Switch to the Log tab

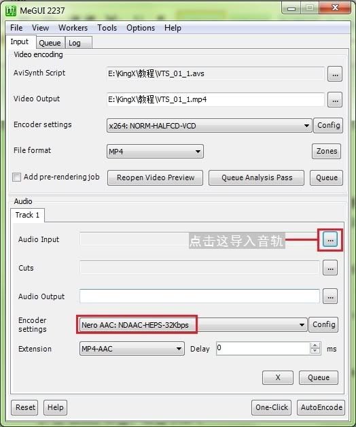coord(75,43)
